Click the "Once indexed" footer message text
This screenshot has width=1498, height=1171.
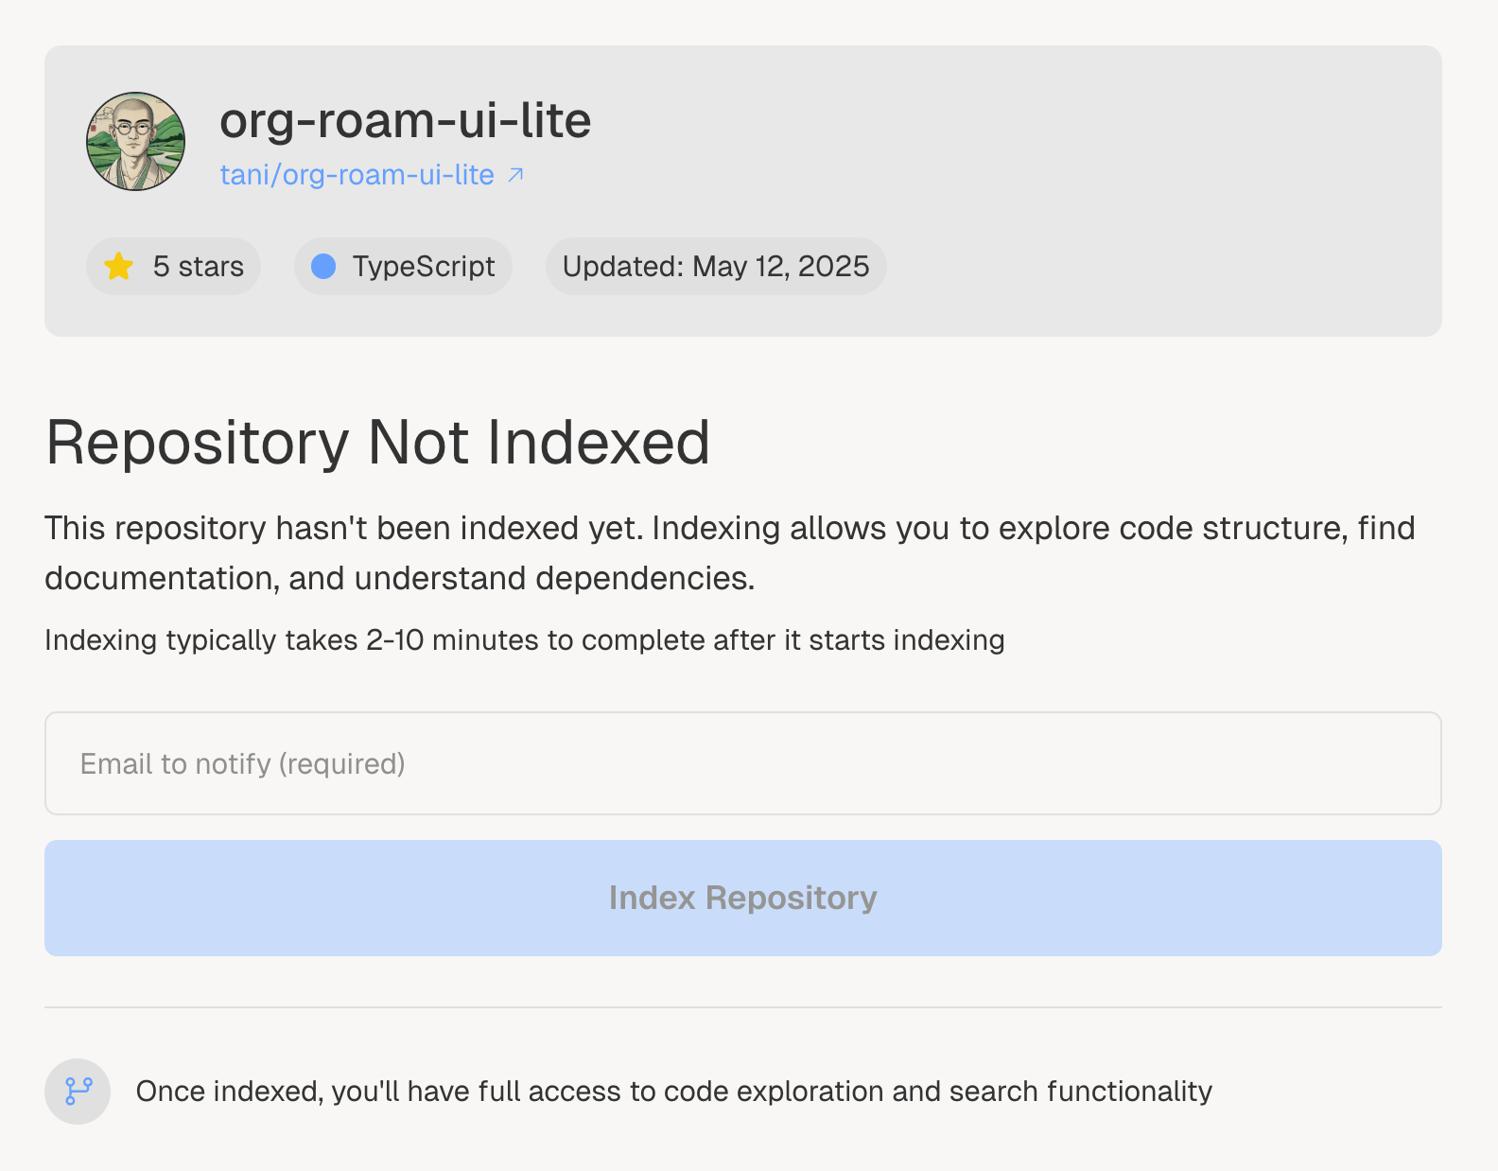673,1092
